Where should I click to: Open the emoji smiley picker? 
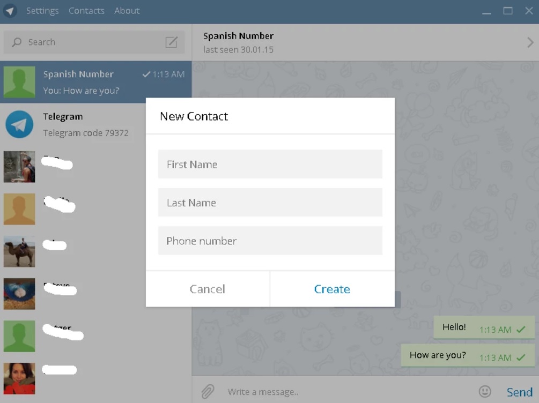(x=485, y=392)
